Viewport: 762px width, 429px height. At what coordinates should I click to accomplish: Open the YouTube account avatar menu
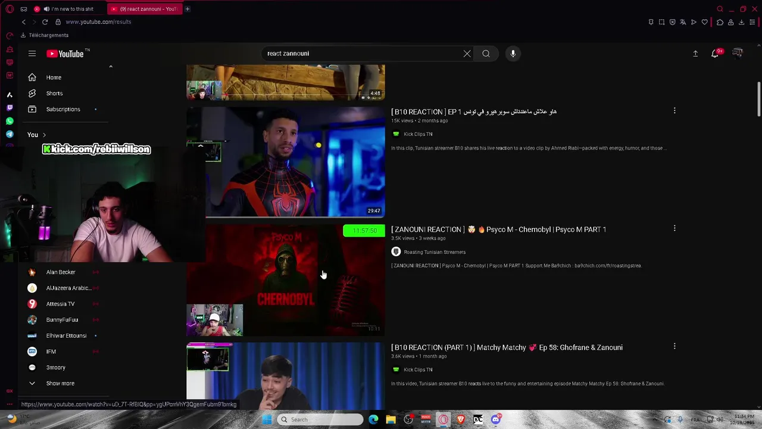click(x=738, y=54)
